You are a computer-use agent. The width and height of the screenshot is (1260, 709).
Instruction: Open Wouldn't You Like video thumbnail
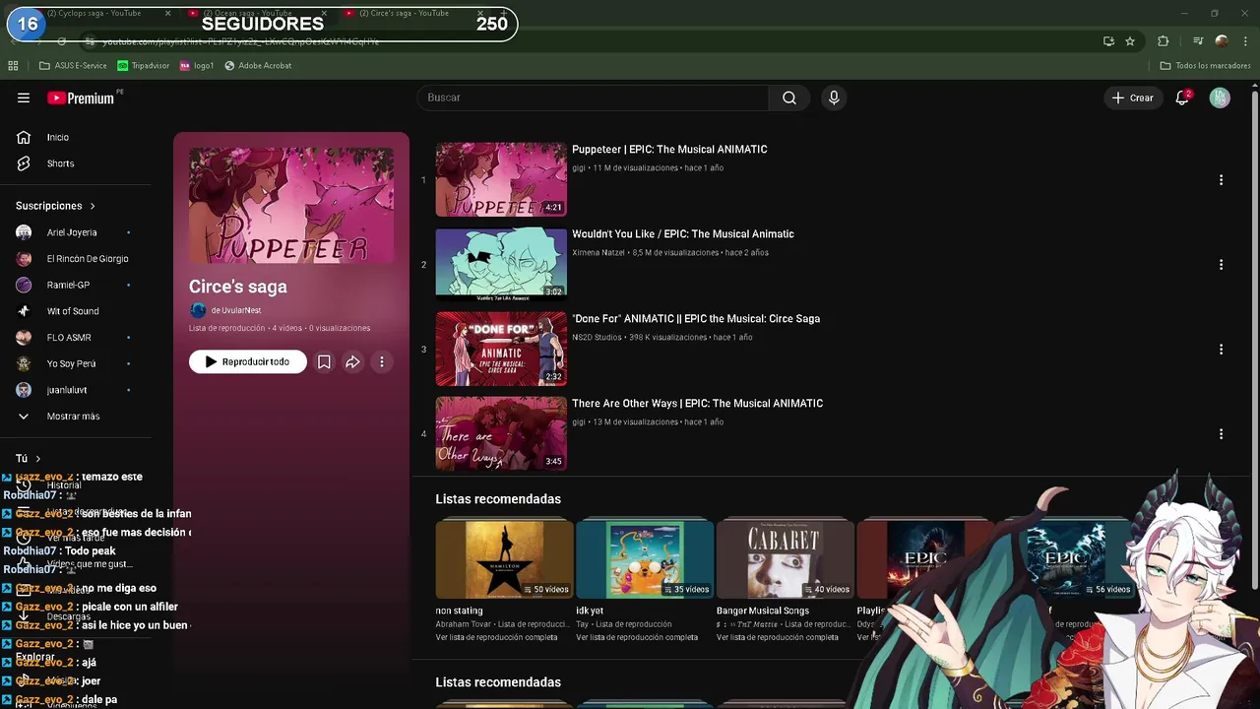tap(501, 264)
